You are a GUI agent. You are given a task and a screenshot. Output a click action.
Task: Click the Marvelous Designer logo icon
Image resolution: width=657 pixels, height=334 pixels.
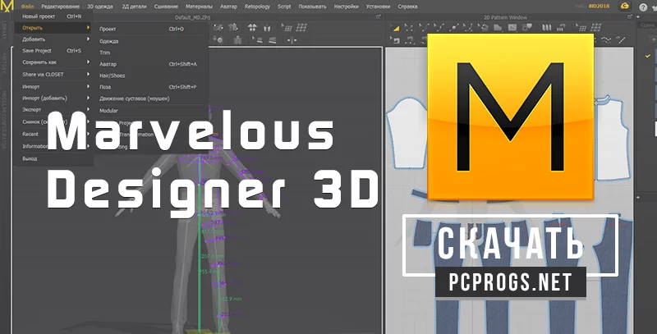tap(7, 7)
